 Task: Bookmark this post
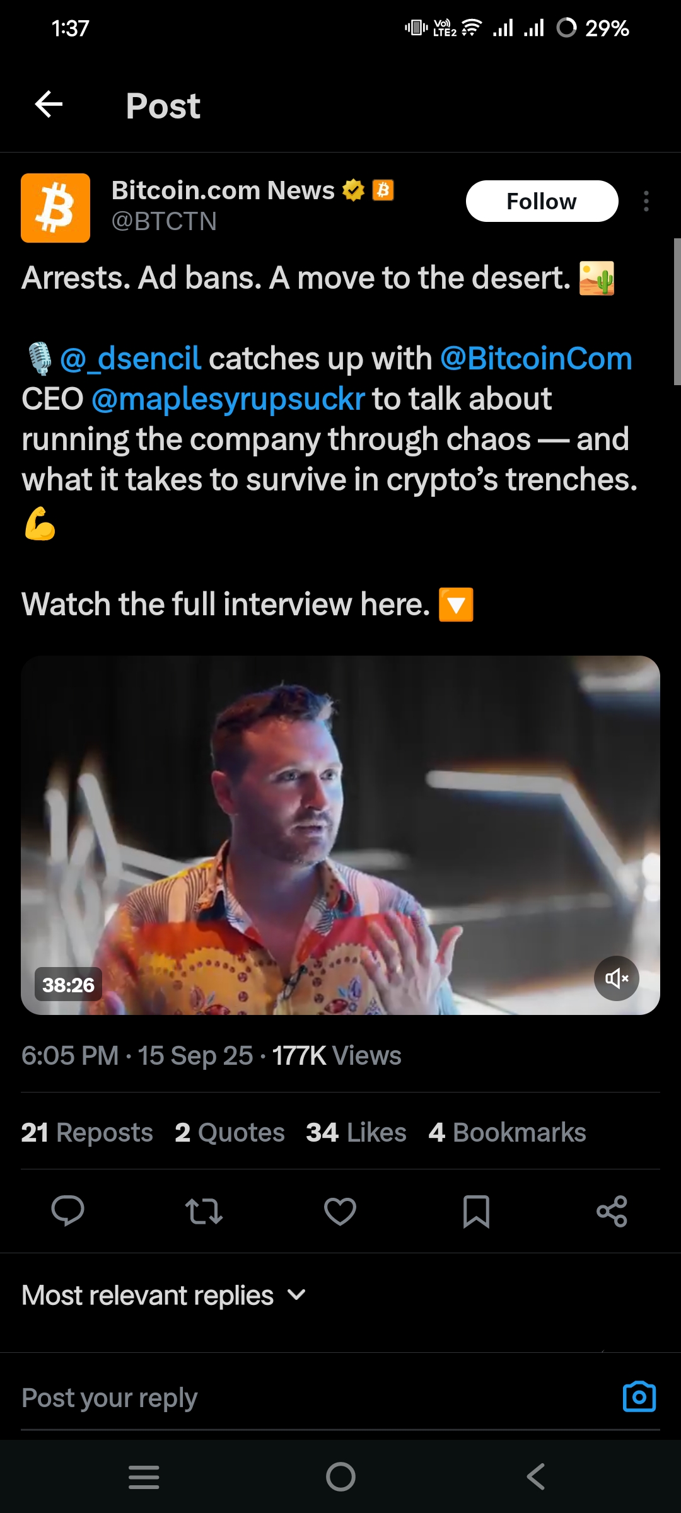476,1210
